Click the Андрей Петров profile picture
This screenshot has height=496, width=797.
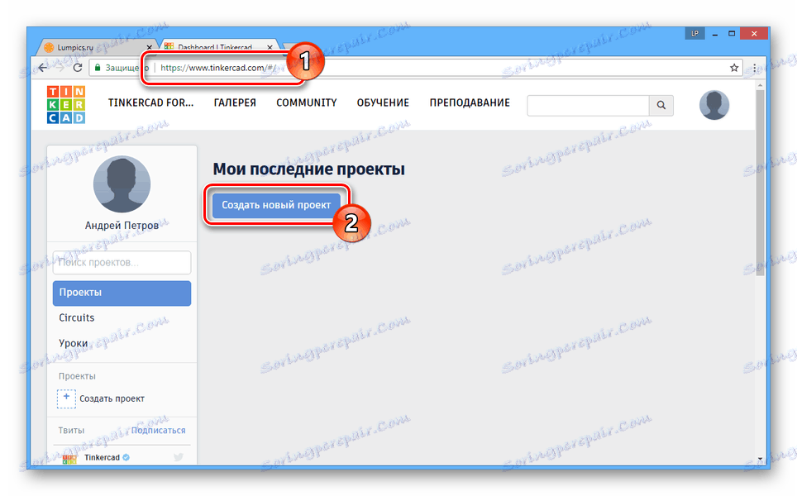pyautogui.click(x=122, y=184)
